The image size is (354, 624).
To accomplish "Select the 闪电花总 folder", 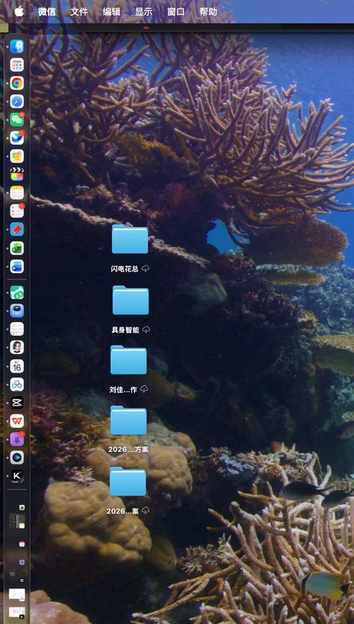I will pos(130,239).
